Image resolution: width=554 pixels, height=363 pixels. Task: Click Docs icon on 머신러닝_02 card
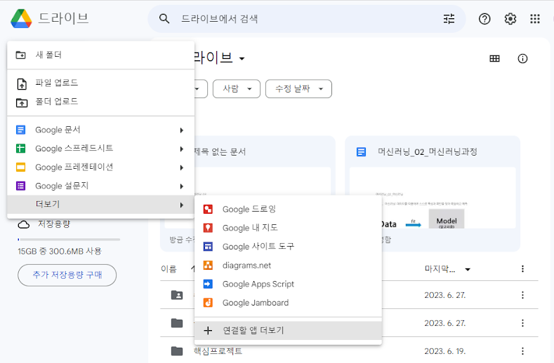[361, 152]
